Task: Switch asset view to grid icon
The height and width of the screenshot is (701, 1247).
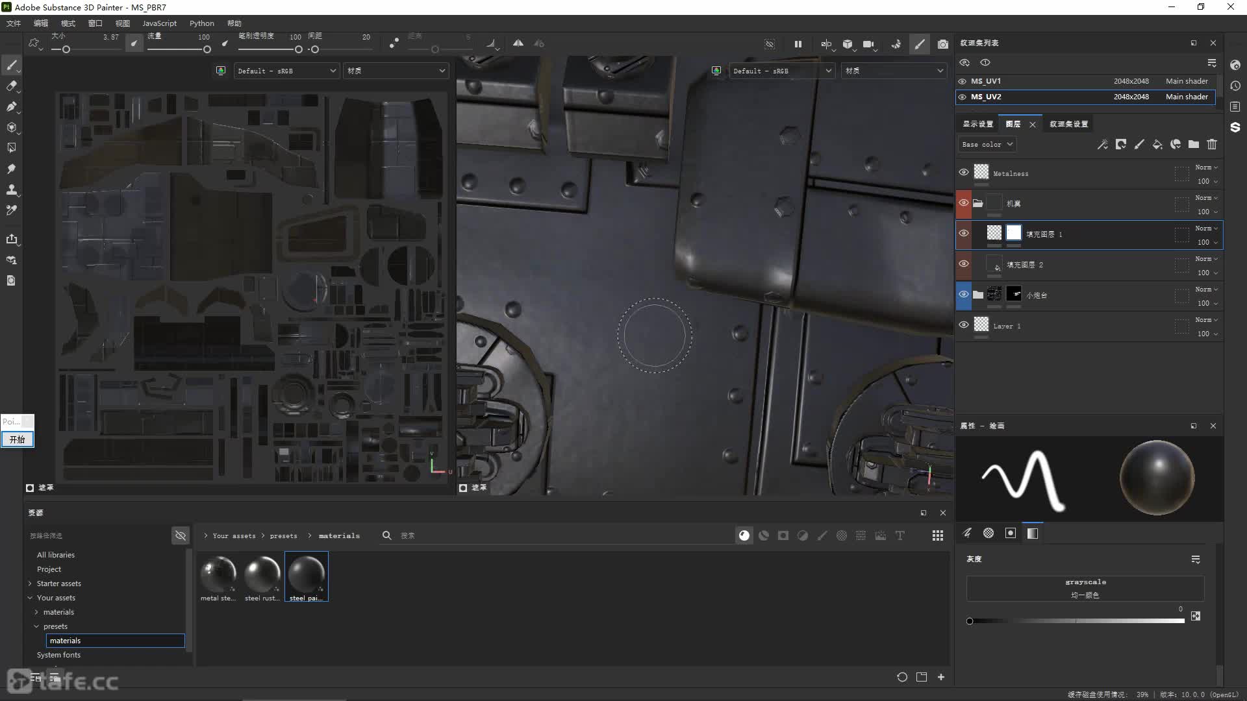Action: [938, 535]
